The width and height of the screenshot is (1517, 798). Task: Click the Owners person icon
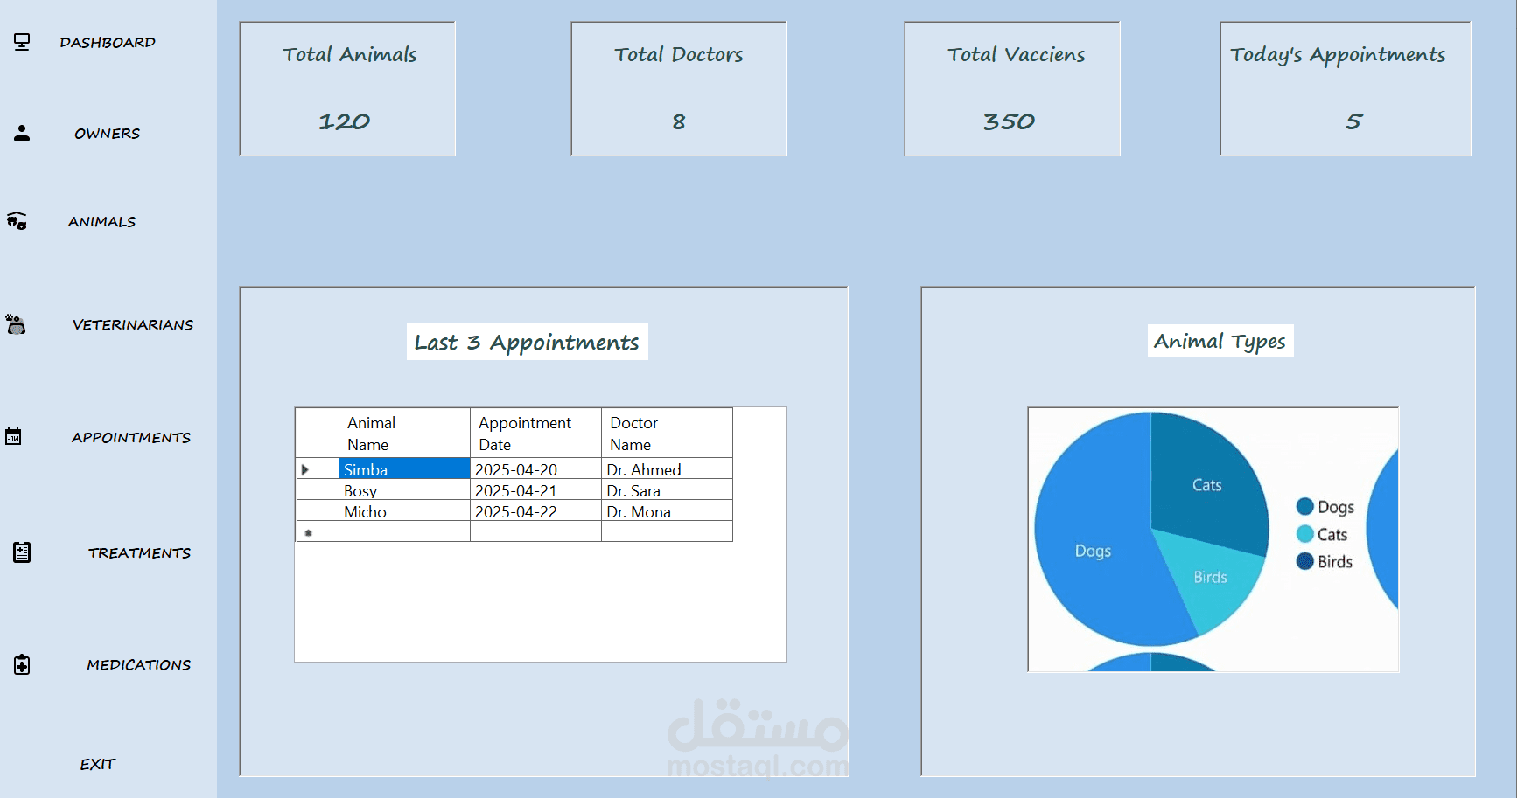(x=22, y=133)
